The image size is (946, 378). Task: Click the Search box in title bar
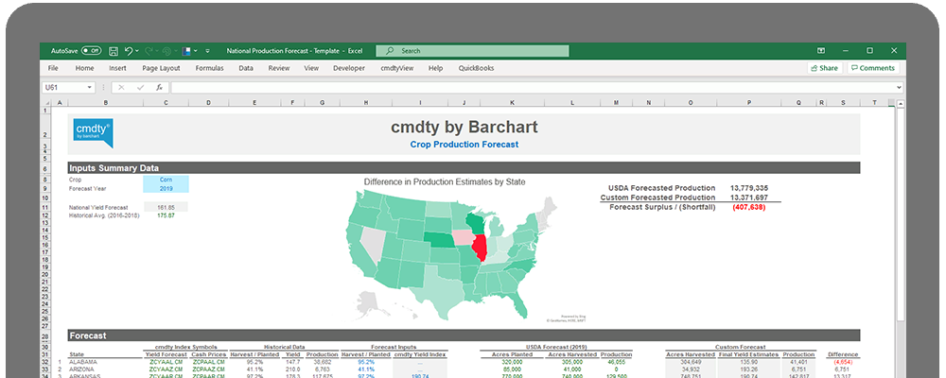pyautogui.click(x=472, y=51)
